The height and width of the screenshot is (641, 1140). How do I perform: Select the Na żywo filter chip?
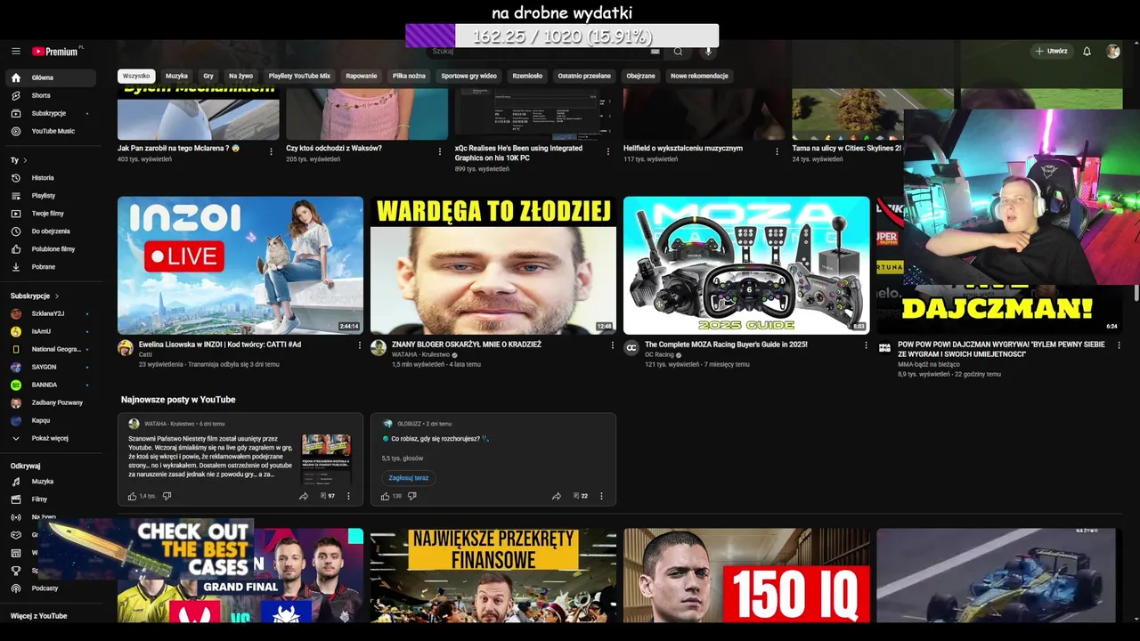pos(240,76)
